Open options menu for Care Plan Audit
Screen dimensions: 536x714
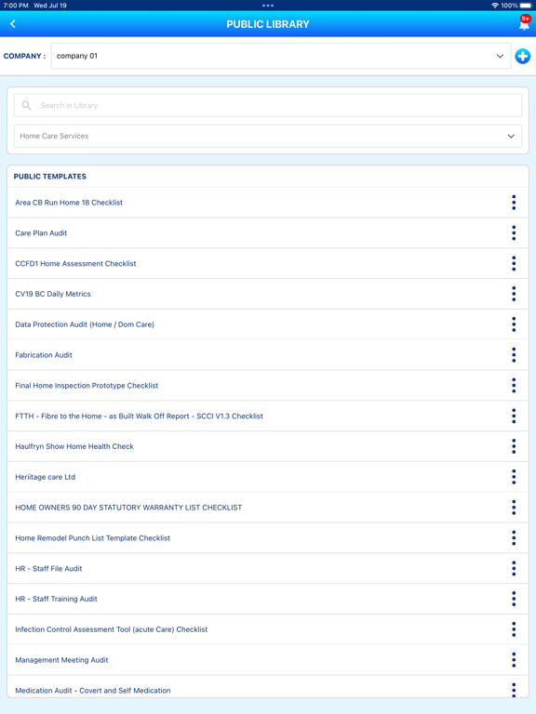click(514, 233)
